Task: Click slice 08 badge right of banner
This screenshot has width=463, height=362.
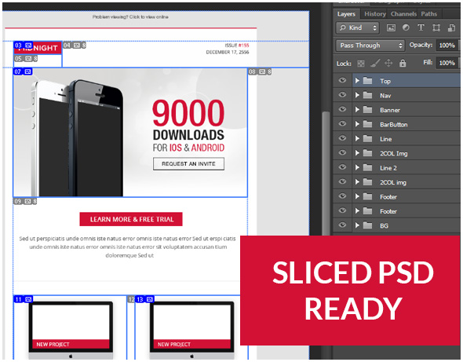Action: [x=260, y=71]
